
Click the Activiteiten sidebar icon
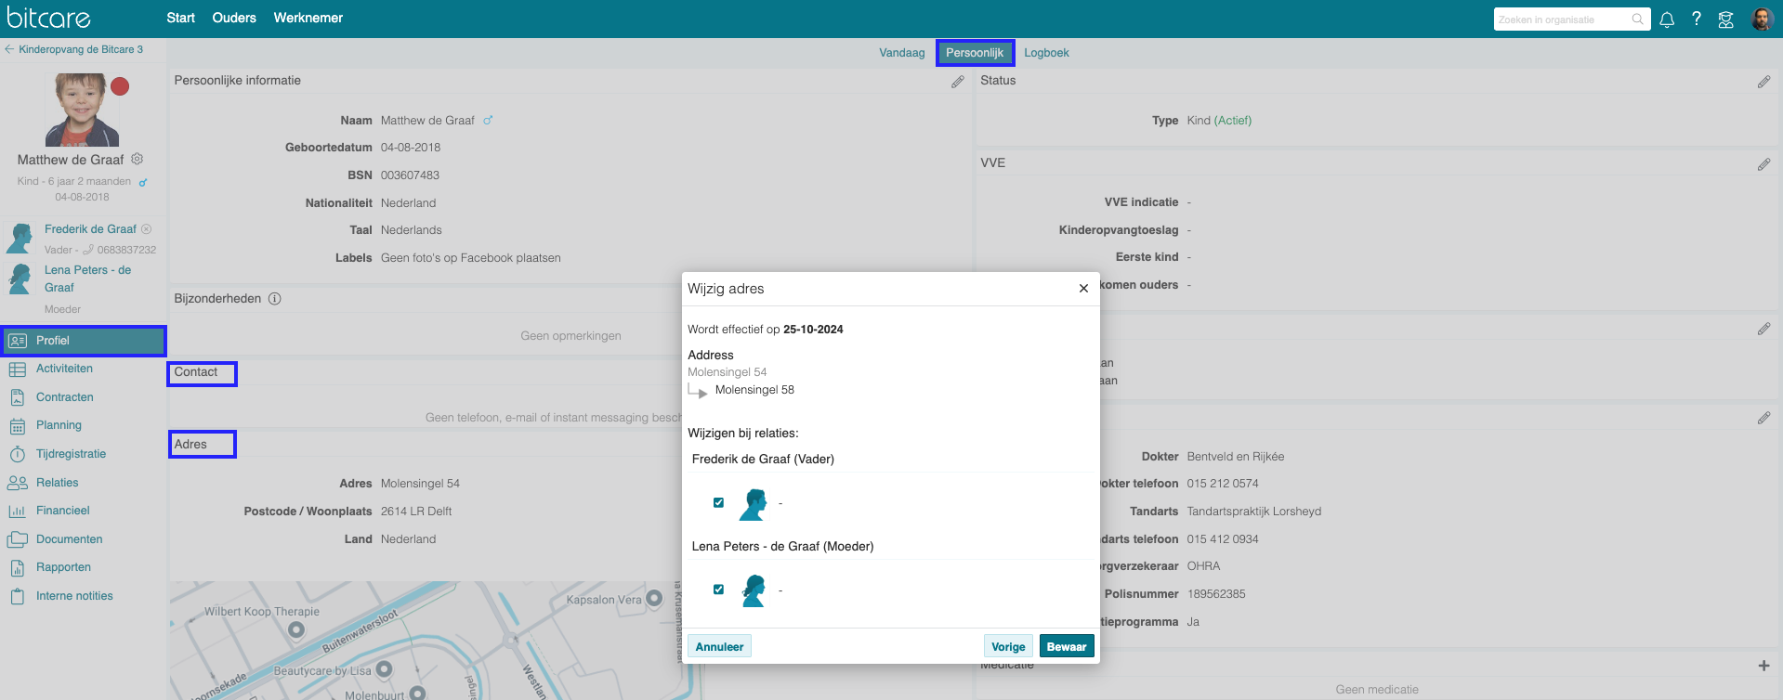point(17,369)
